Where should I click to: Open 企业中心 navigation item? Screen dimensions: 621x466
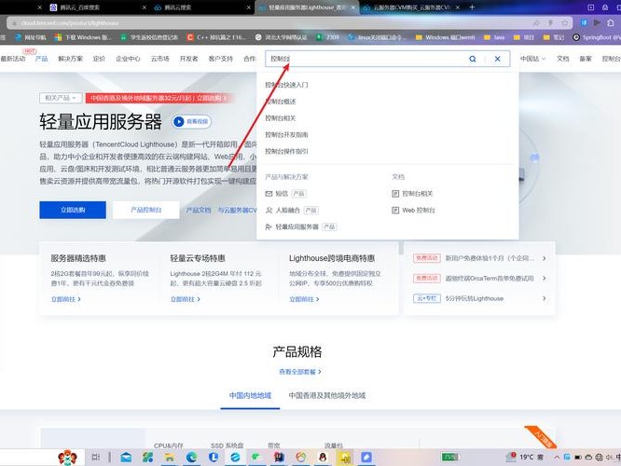click(x=128, y=59)
